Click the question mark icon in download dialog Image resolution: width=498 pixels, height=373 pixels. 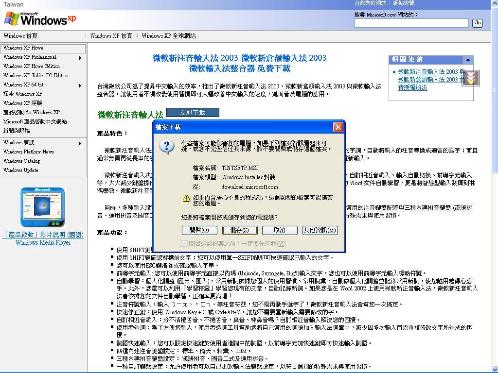(x=167, y=147)
